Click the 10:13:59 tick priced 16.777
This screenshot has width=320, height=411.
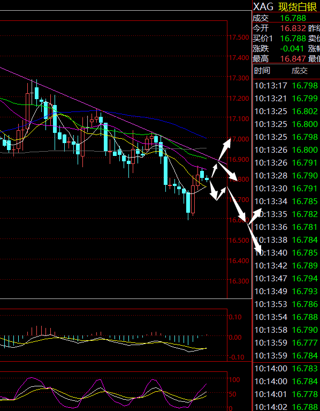286,342
